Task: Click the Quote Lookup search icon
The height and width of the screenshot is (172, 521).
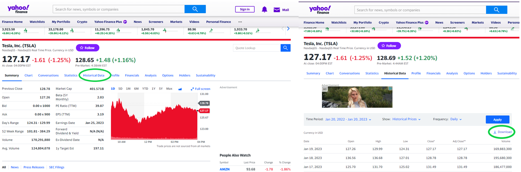Action: (285, 48)
